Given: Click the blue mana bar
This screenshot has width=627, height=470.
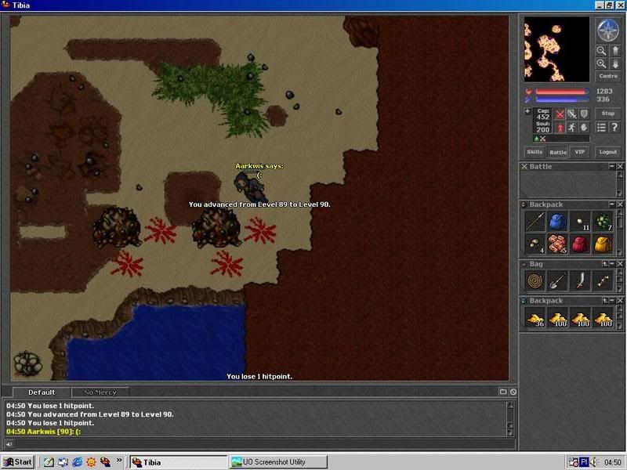Looking at the screenshot, I should [561, 99].
